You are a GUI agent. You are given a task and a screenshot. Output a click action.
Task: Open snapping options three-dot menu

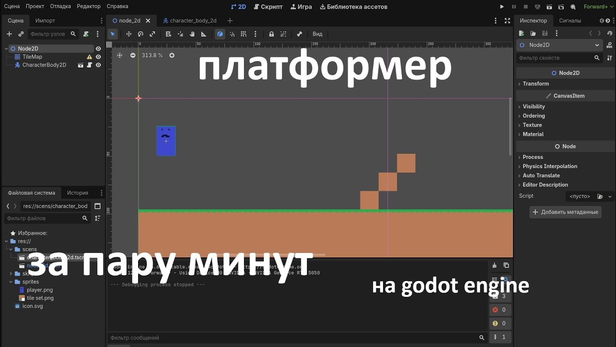point(256,34)
